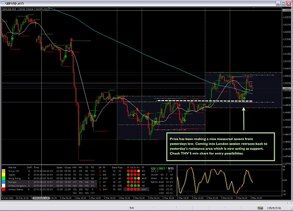The height and width of the screenshot is (211, 293).
Task: Click the green Cl signal dot in H1 row
Action: (128, 182)
